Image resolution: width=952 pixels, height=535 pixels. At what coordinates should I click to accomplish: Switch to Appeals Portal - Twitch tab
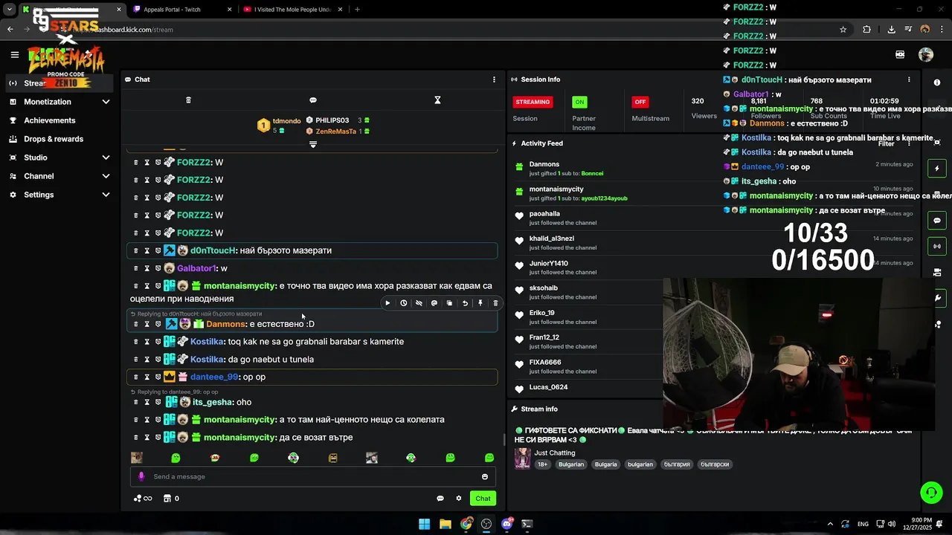click(182, 10)
